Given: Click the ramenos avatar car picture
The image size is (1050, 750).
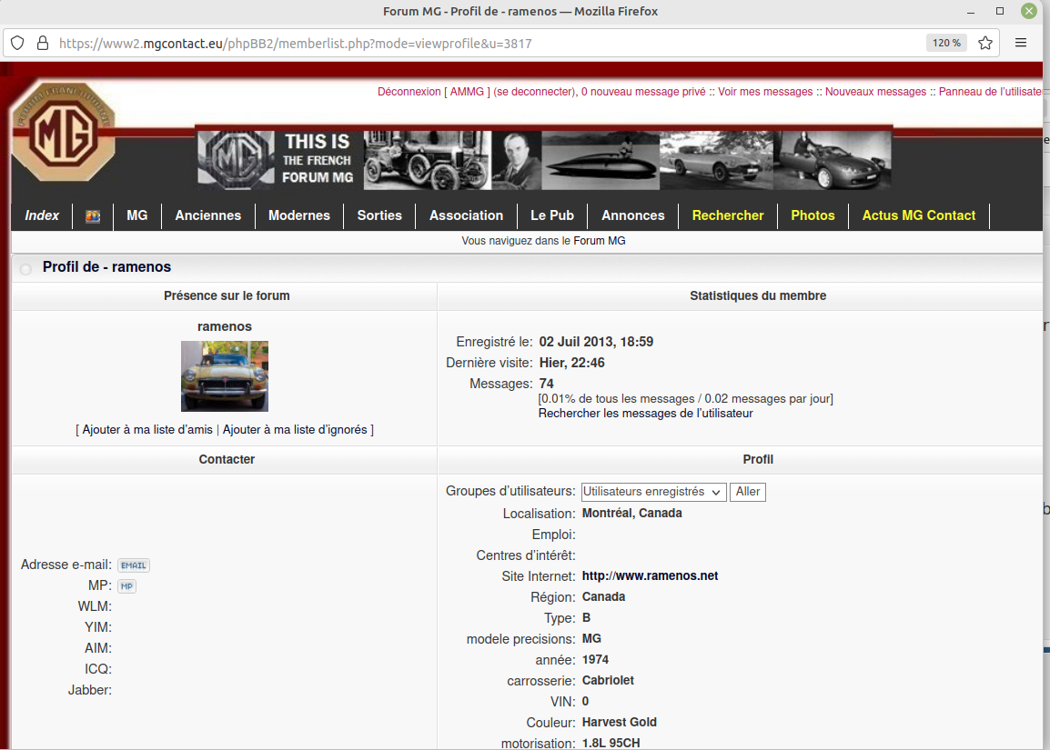Looking at the screenshot, I should pyautogui.click(x=225, y=376).
